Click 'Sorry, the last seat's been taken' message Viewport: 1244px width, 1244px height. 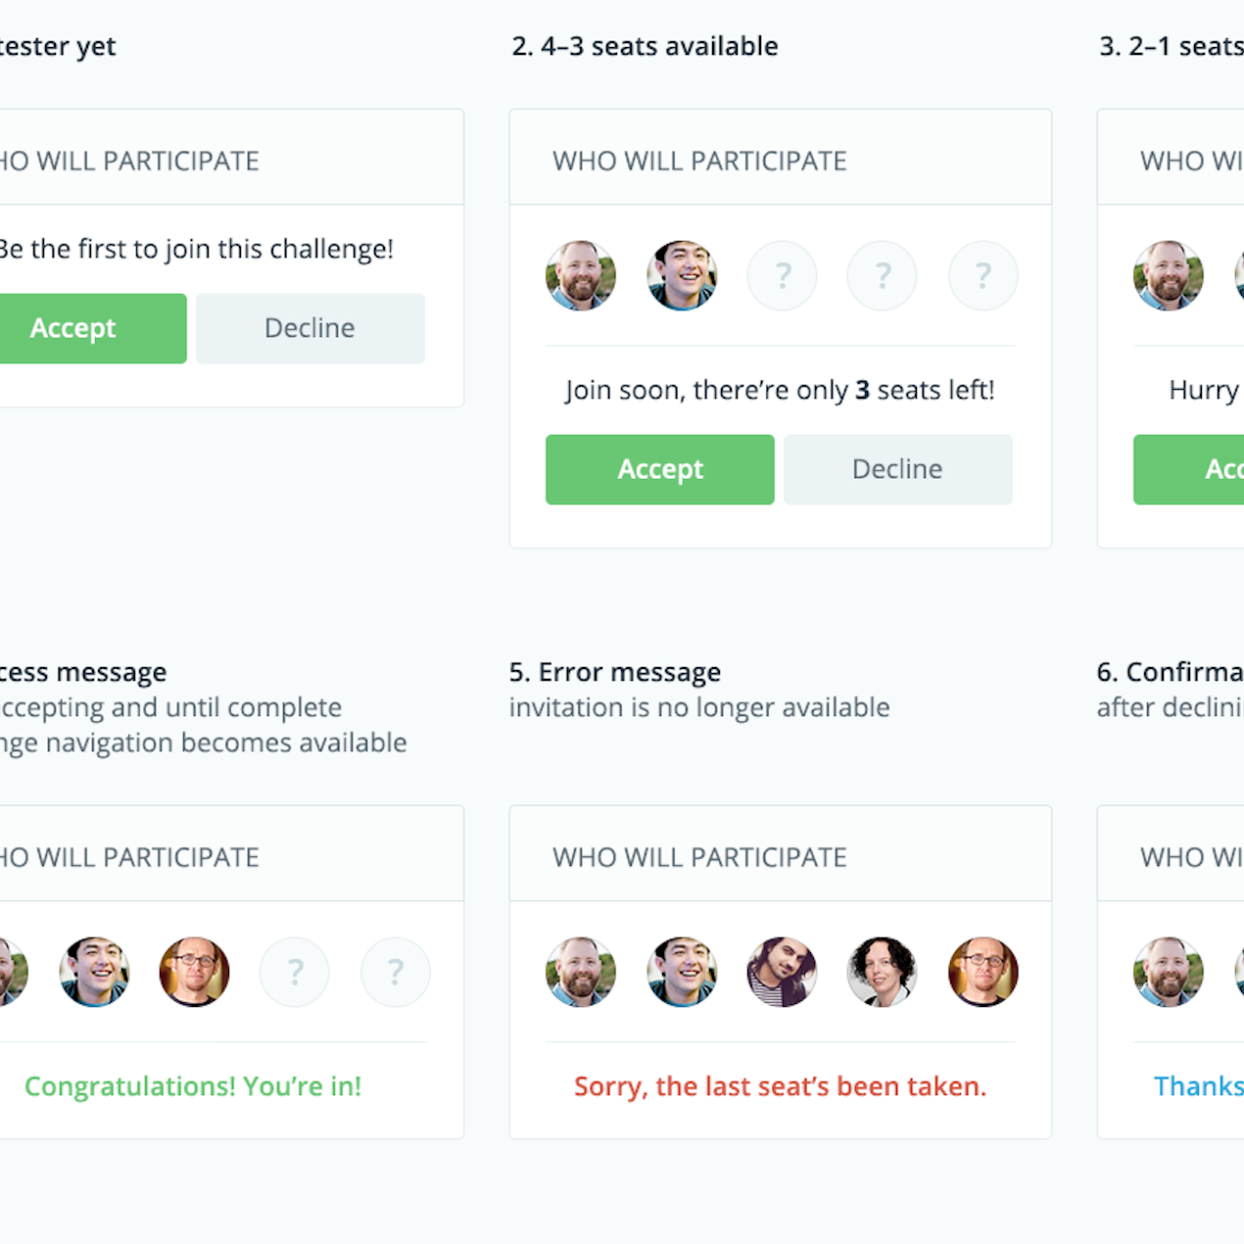[780, 1086]
